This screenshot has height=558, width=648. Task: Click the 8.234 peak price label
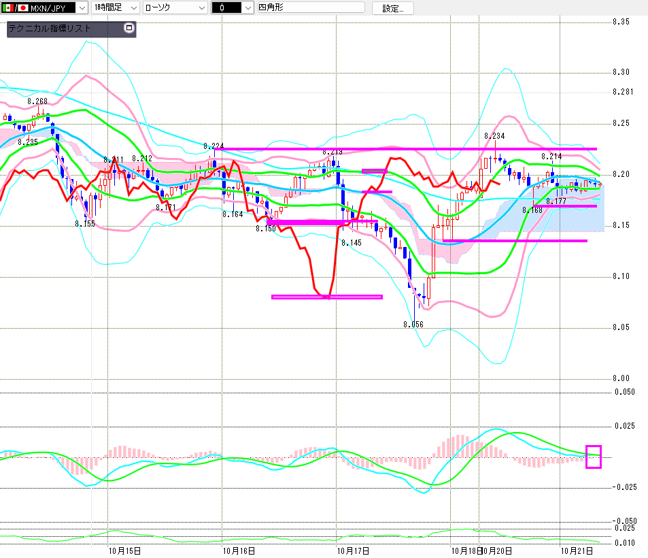(x=494, y=136)
